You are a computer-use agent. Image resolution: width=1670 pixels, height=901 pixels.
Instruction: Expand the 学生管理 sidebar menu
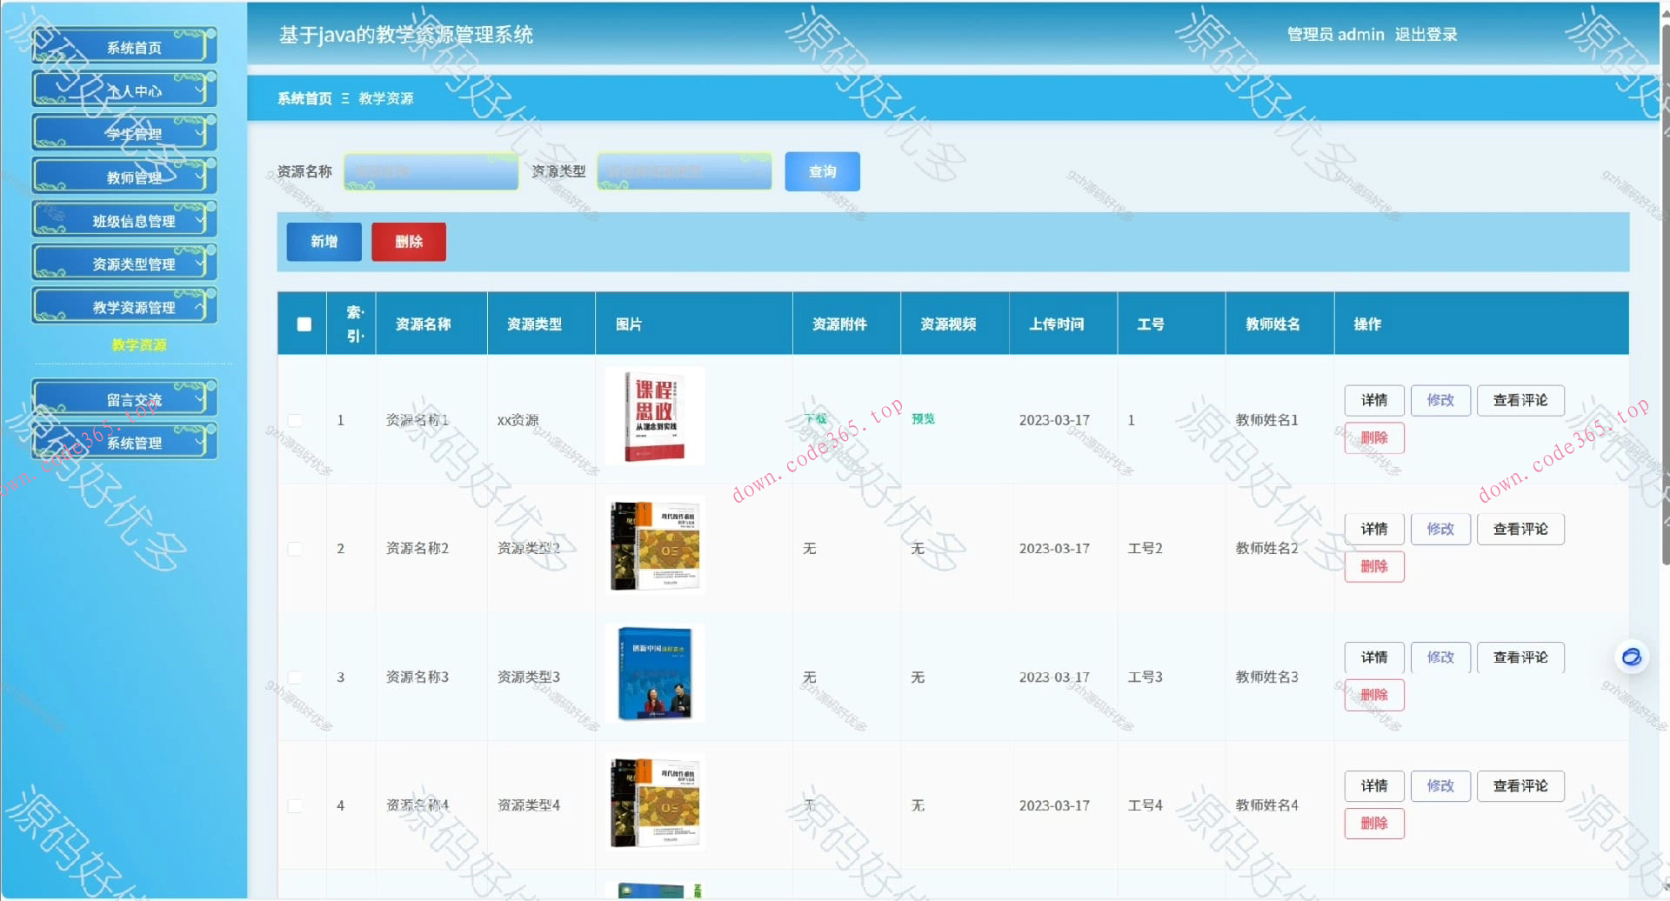132,132
